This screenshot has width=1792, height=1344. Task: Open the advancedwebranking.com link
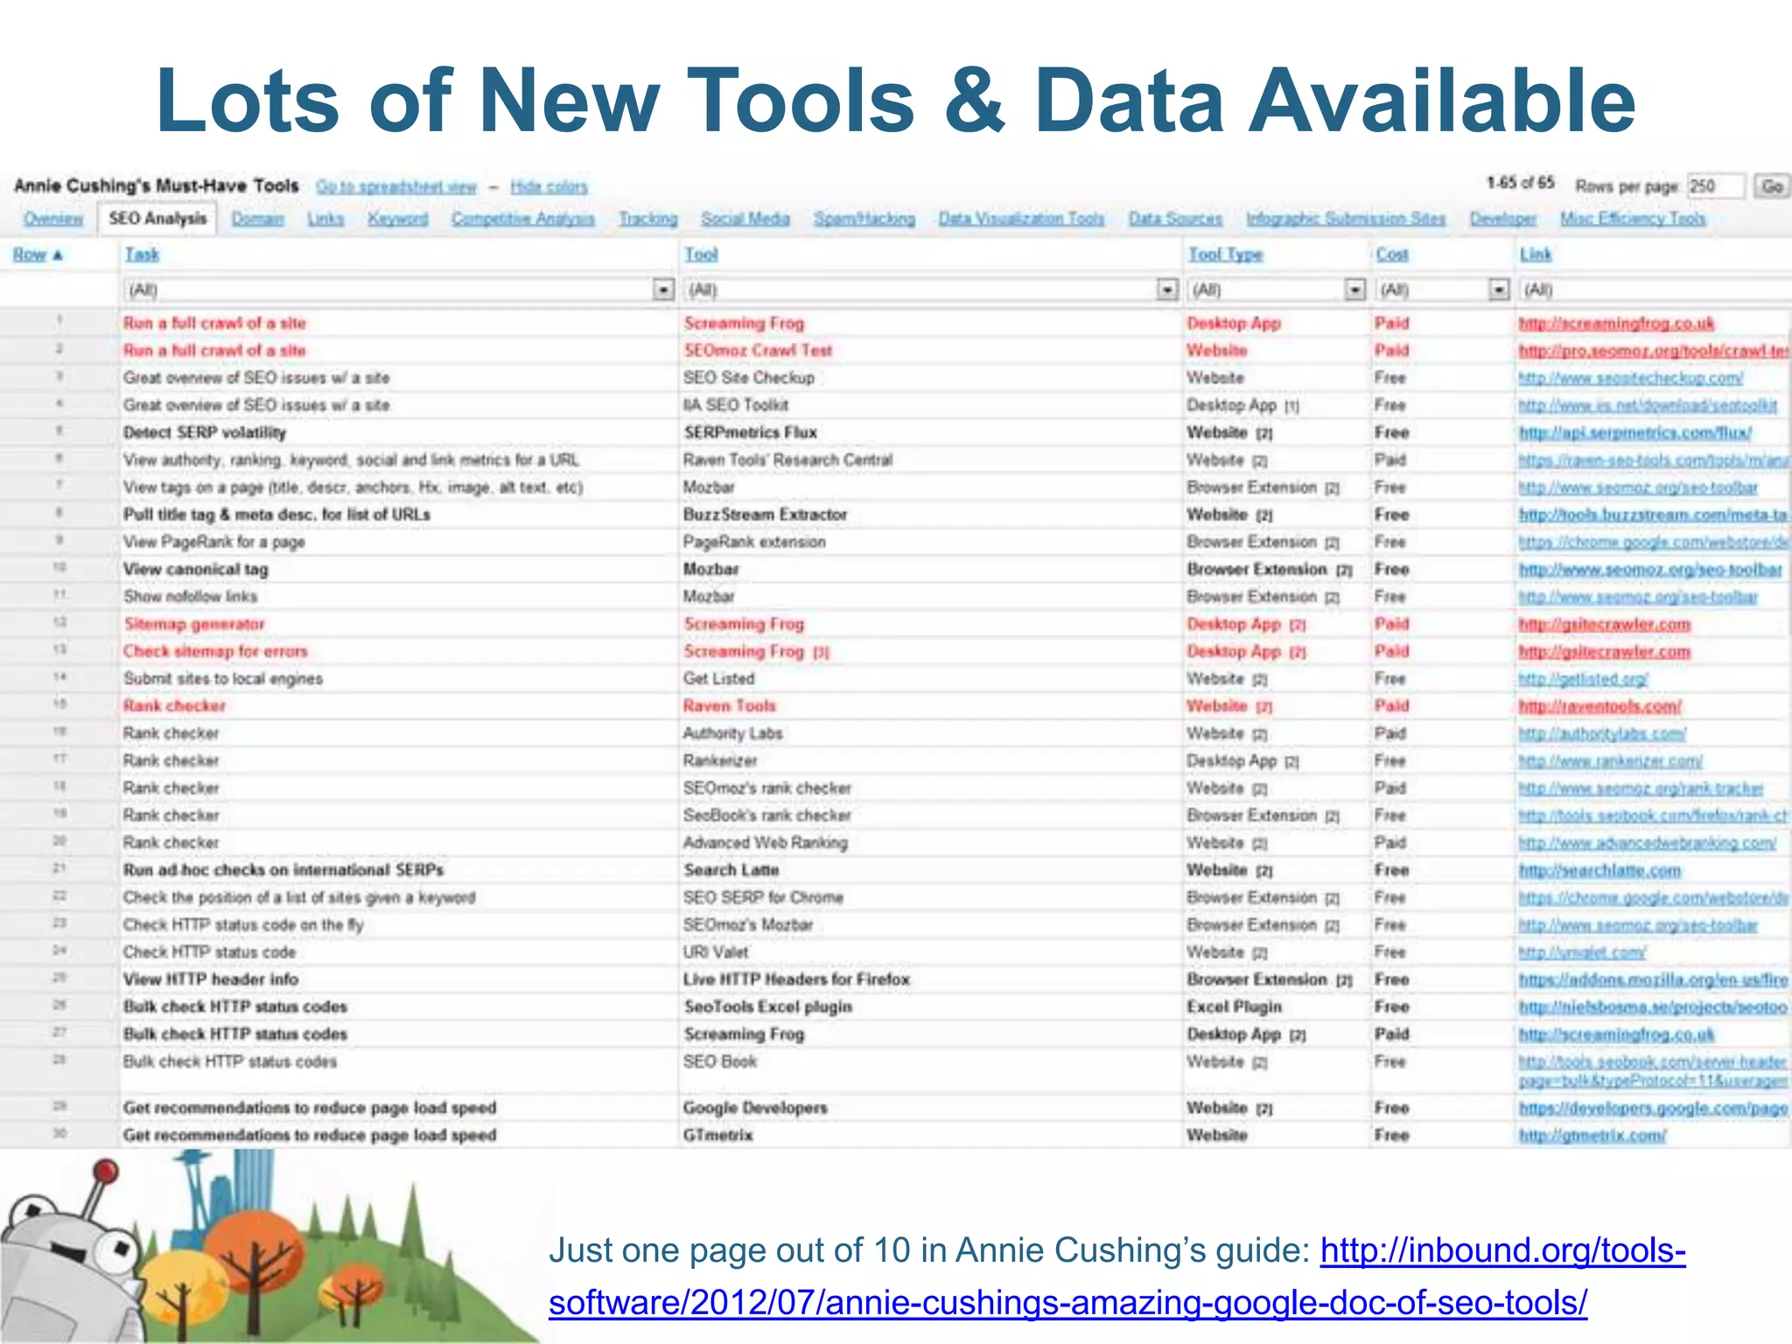click(x=1648, y=843)
